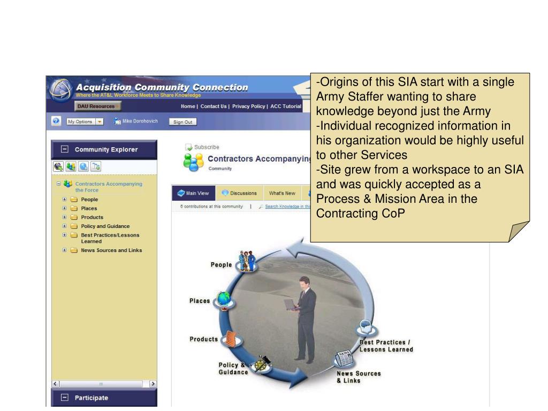Viewport: 548px width, 411px height.
Task: Click the community icon beside Contractors Accompanying the Force in the tree
Action: 68,184
